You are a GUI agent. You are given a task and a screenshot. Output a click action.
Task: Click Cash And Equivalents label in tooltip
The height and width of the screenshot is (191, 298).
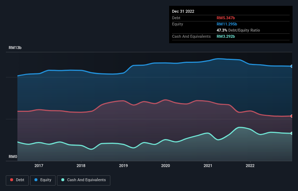[x=191, y=36]
